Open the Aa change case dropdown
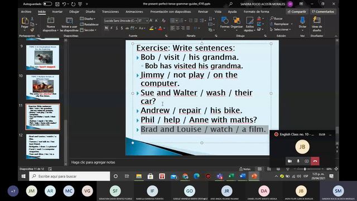357x201 pixels. (142, 28)
